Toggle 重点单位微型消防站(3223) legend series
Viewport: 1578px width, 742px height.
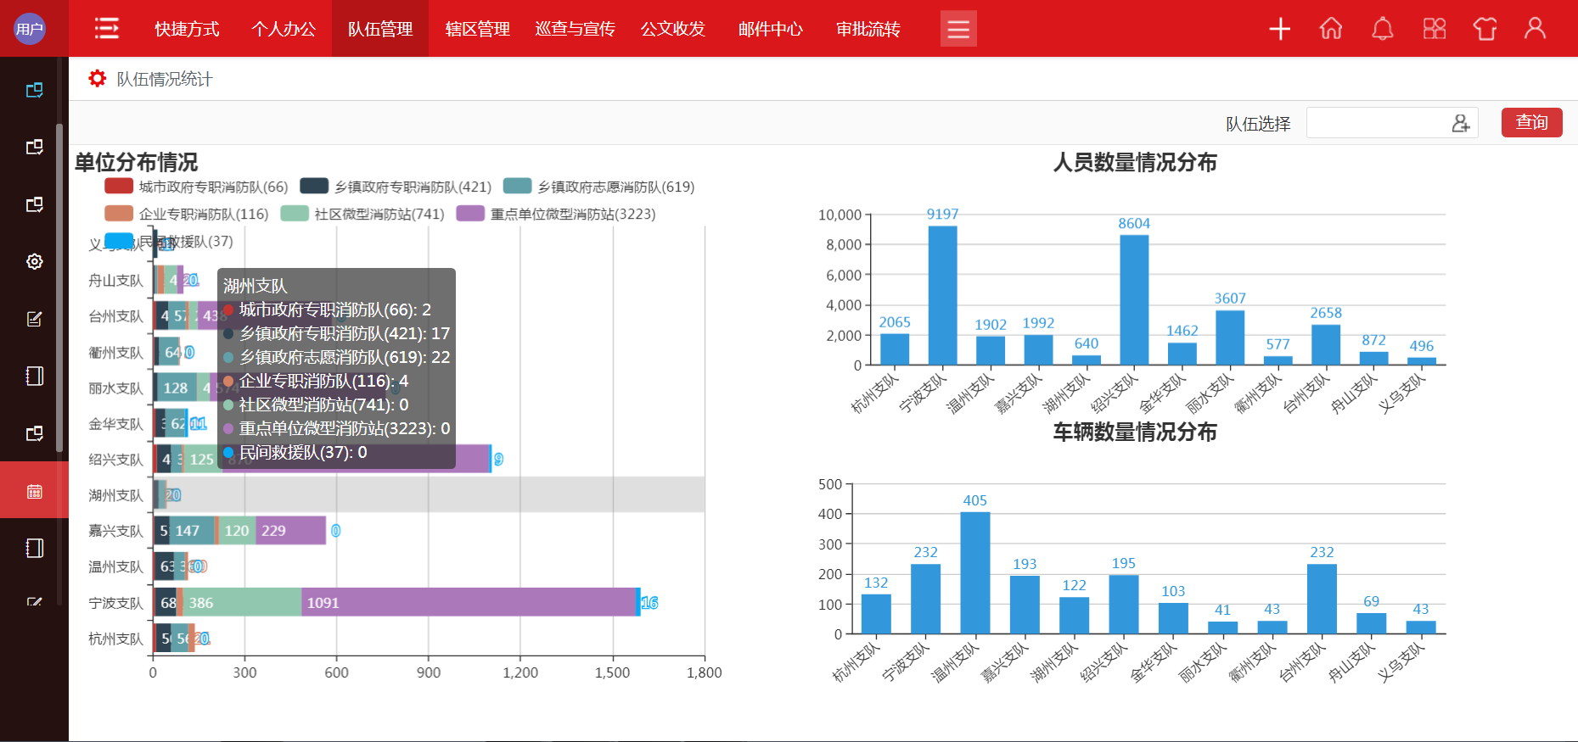coord(556,214)
